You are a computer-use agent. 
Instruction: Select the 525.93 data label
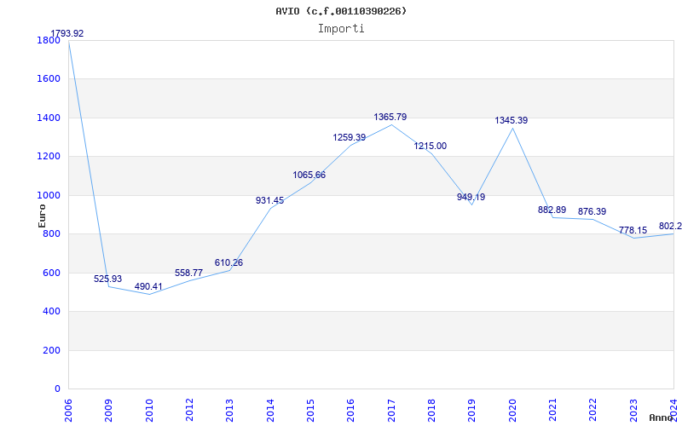pyautogui.click(x=108, y=279)
